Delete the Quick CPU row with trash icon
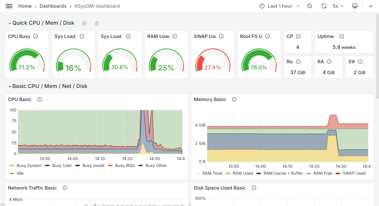The width and height of the screenshot is (379, 206). tap(97, 23)
